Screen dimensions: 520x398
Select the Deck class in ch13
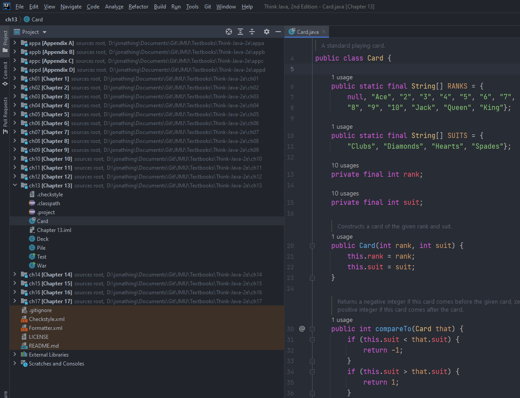click(43, 239)
